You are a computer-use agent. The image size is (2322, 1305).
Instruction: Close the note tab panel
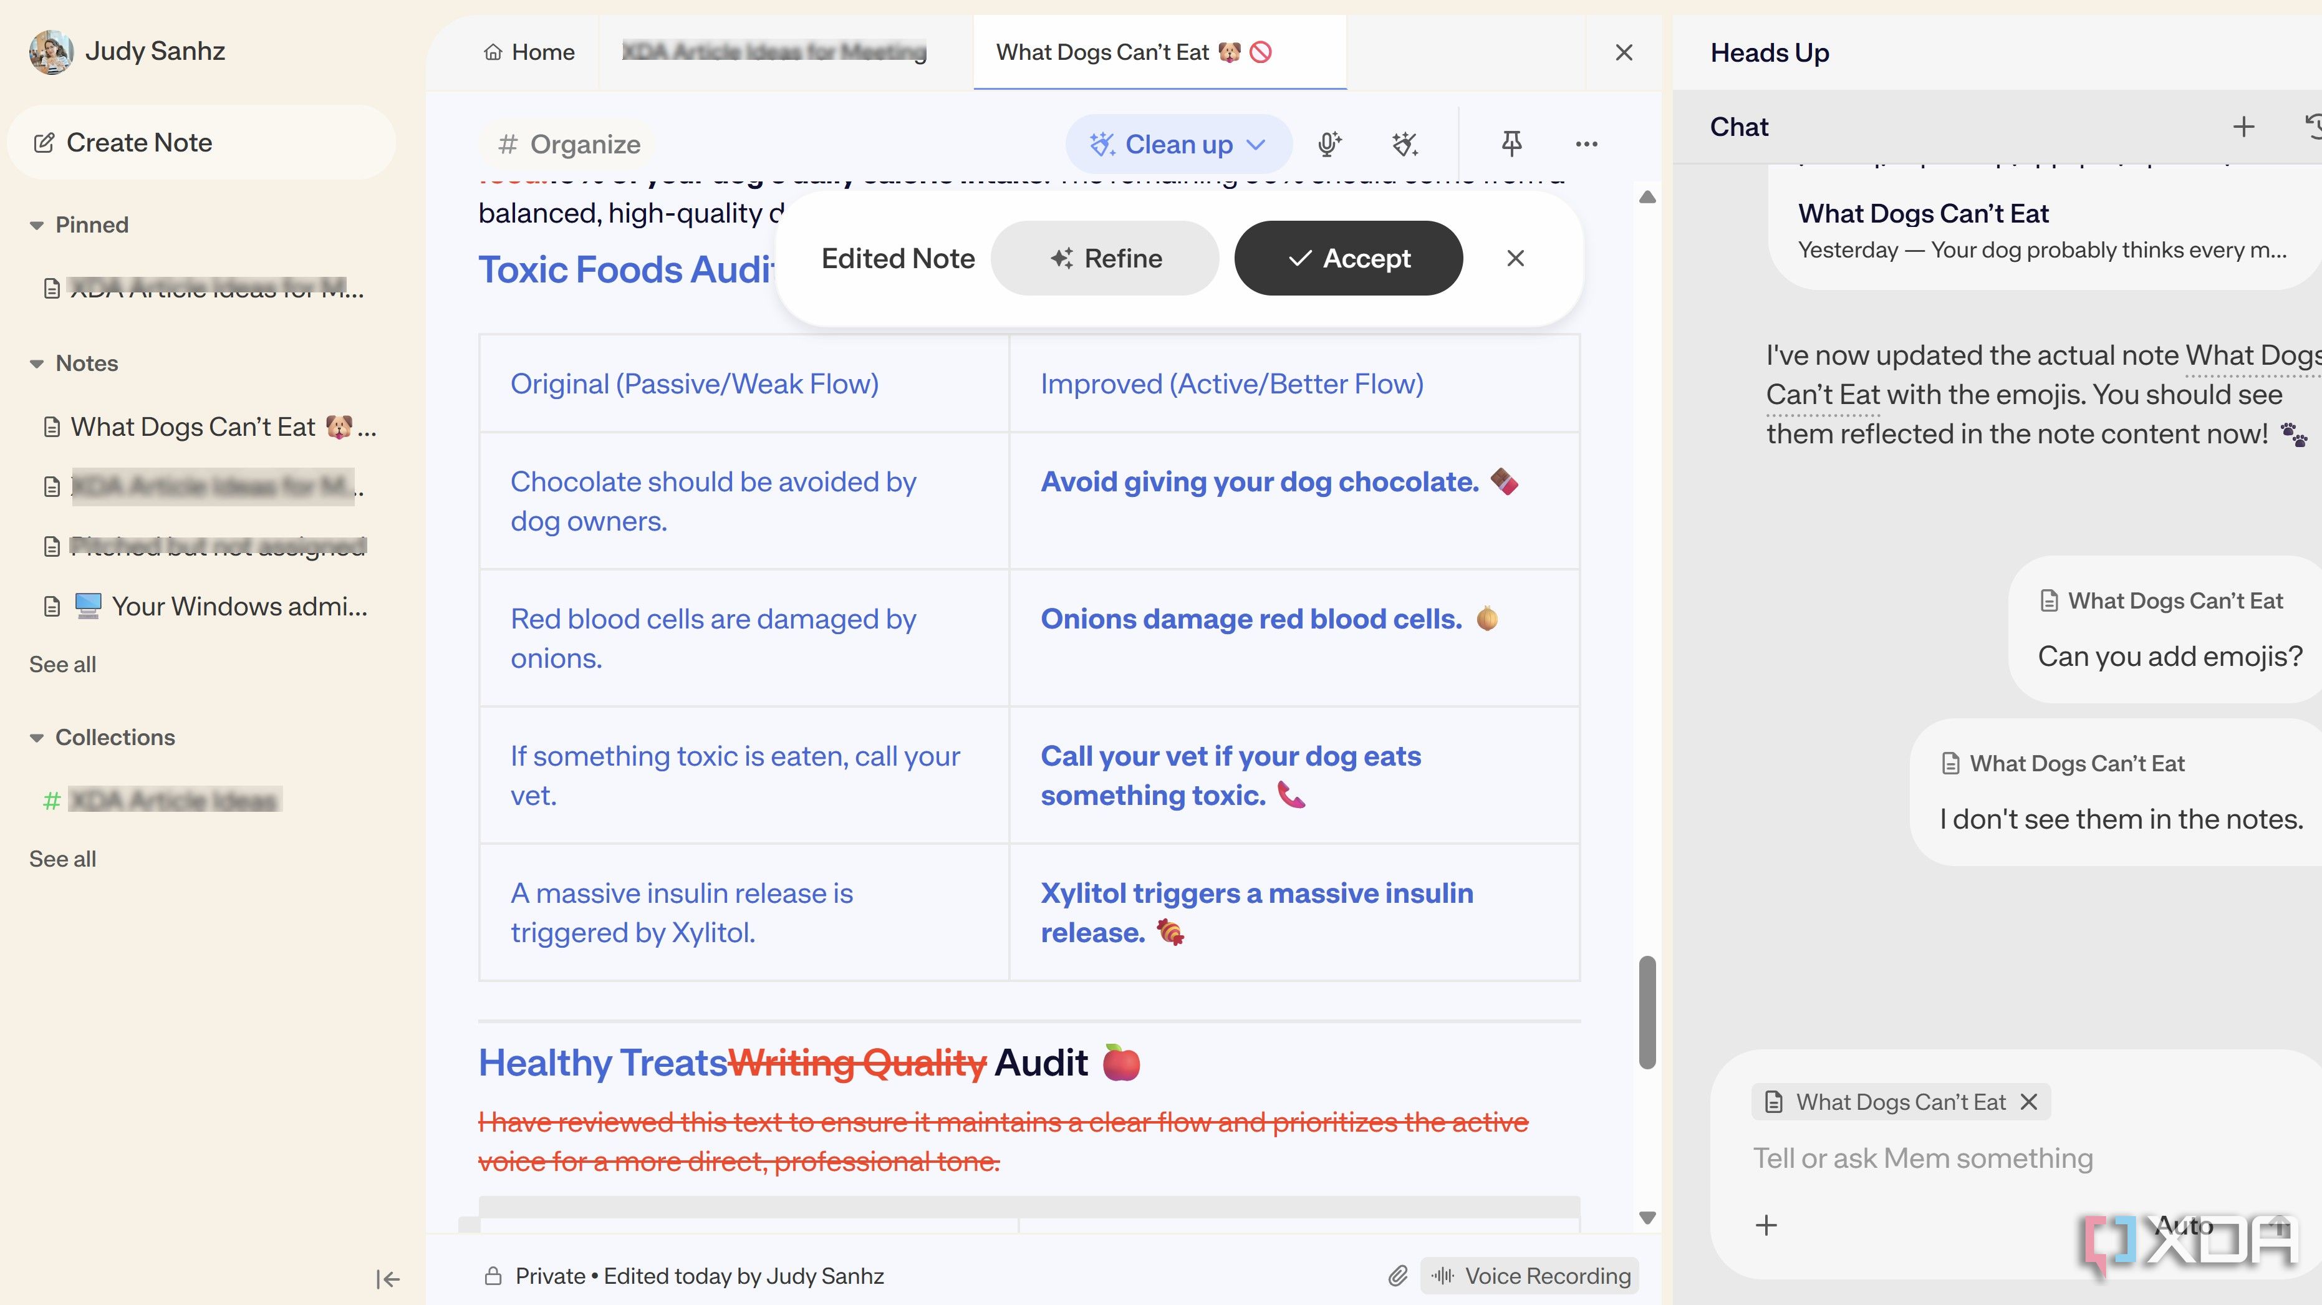[1624, 52]
